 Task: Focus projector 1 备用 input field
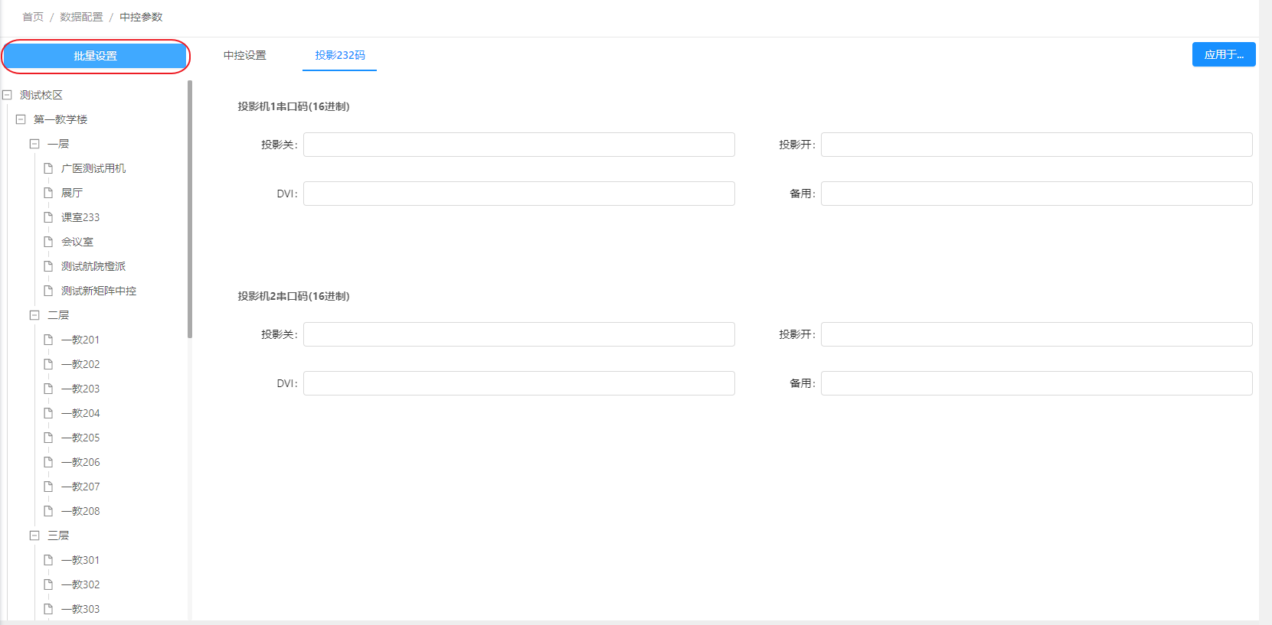(1037, 194)
